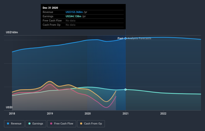The image size is (205, 131).
Task: Click the earnings data point at Dec 2020
Action: point(126,89)
